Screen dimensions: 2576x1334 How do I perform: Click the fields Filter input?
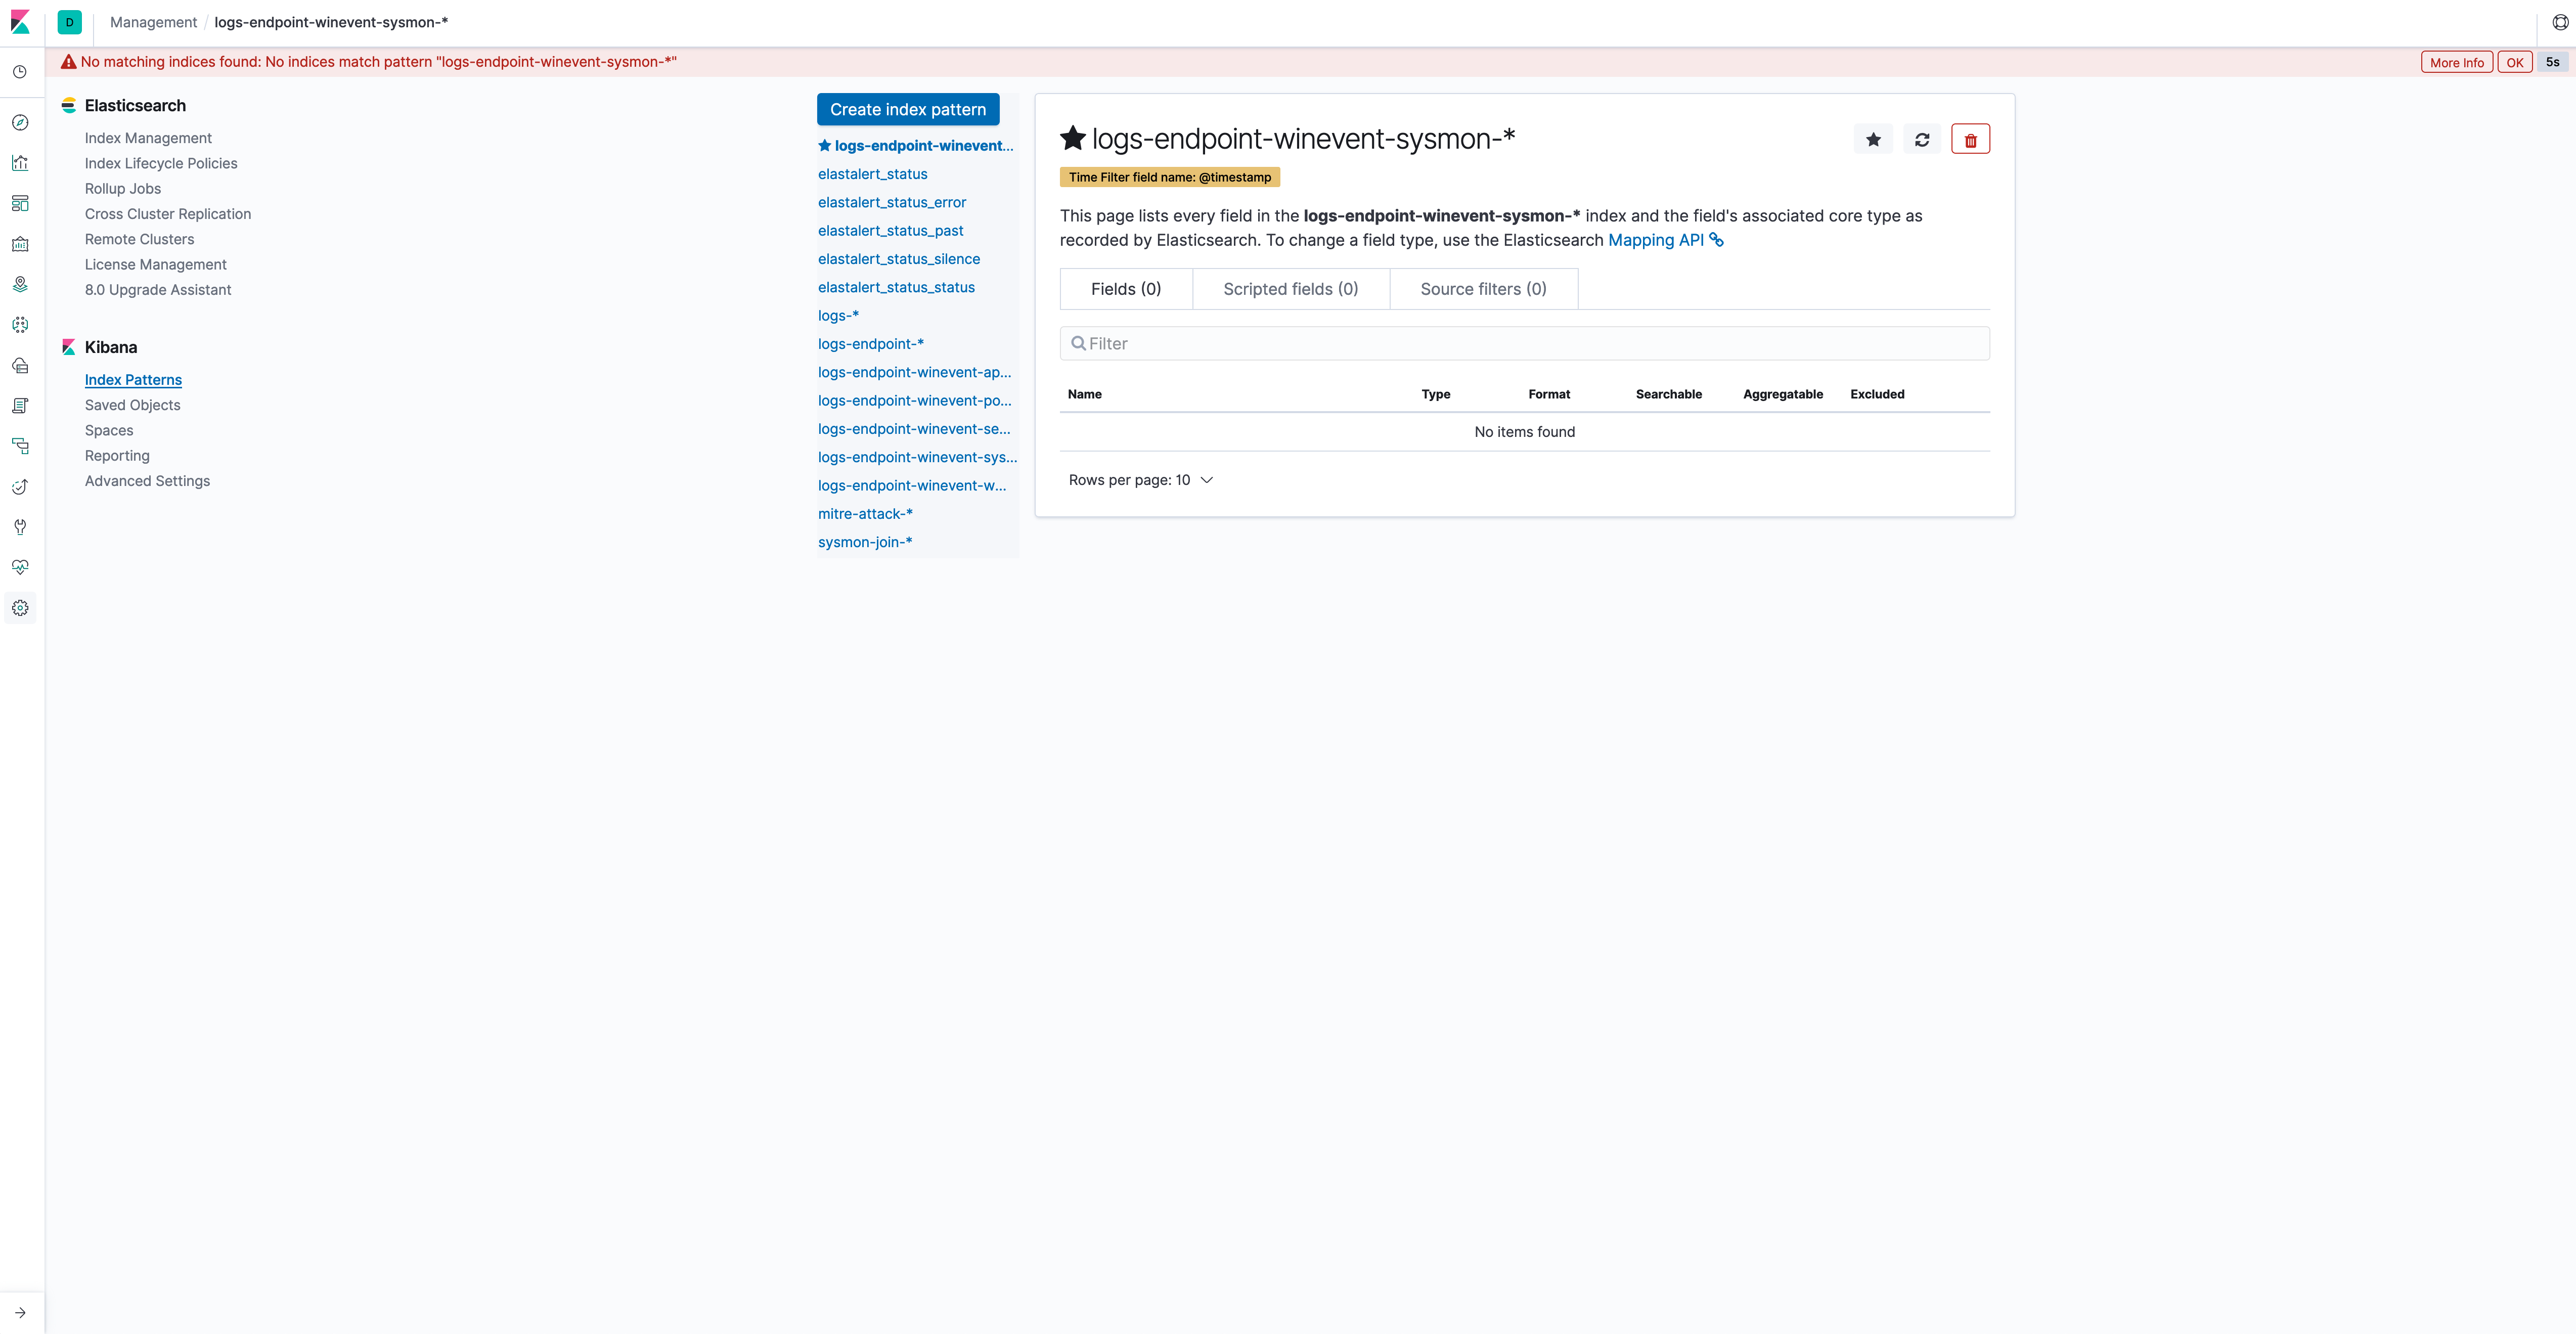1524,344
